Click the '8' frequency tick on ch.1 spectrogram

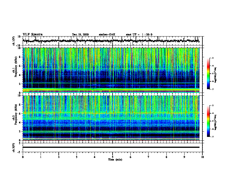click(x=20, y=57)
